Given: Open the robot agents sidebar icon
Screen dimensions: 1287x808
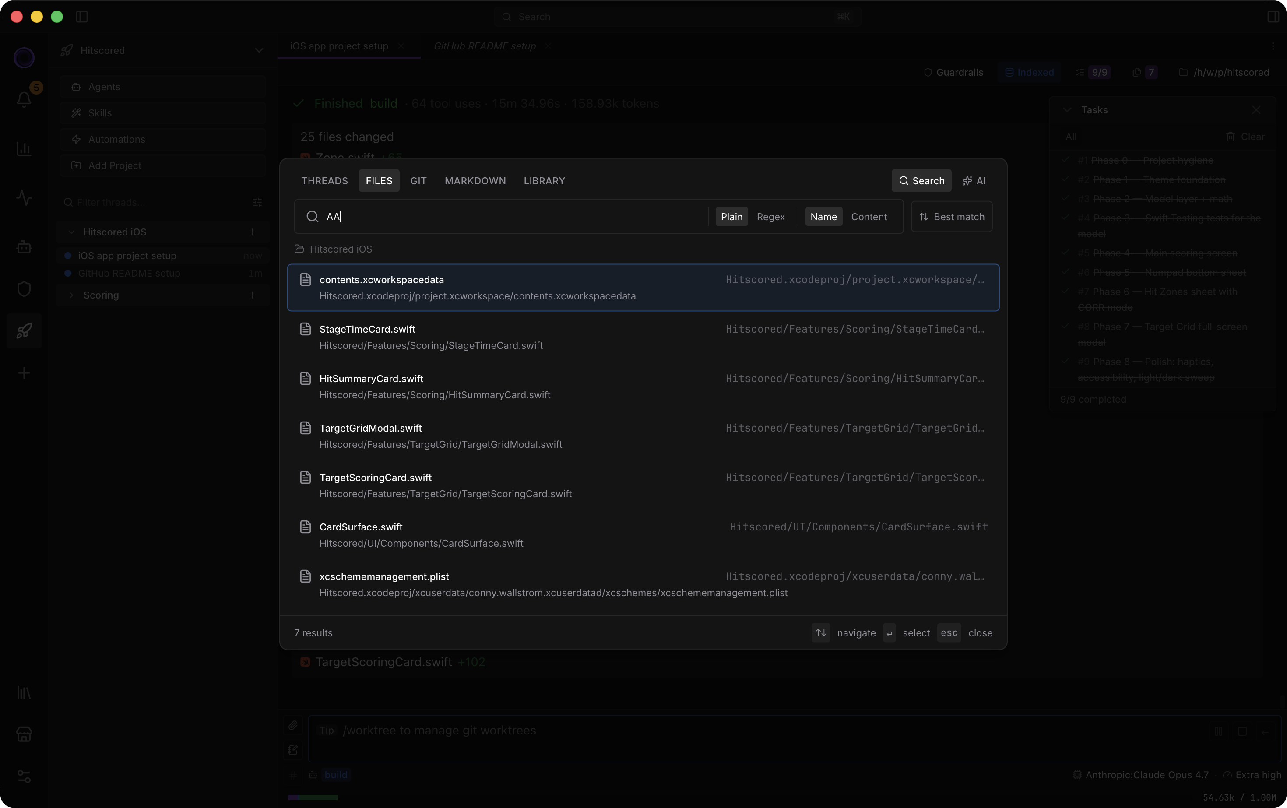Looking at the screenshot, I should 24,247.
